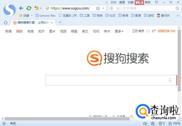The height and width of the screenshot is (126, 182).
Task: Click the 视频 navigation link
Action: pos(63,31)
